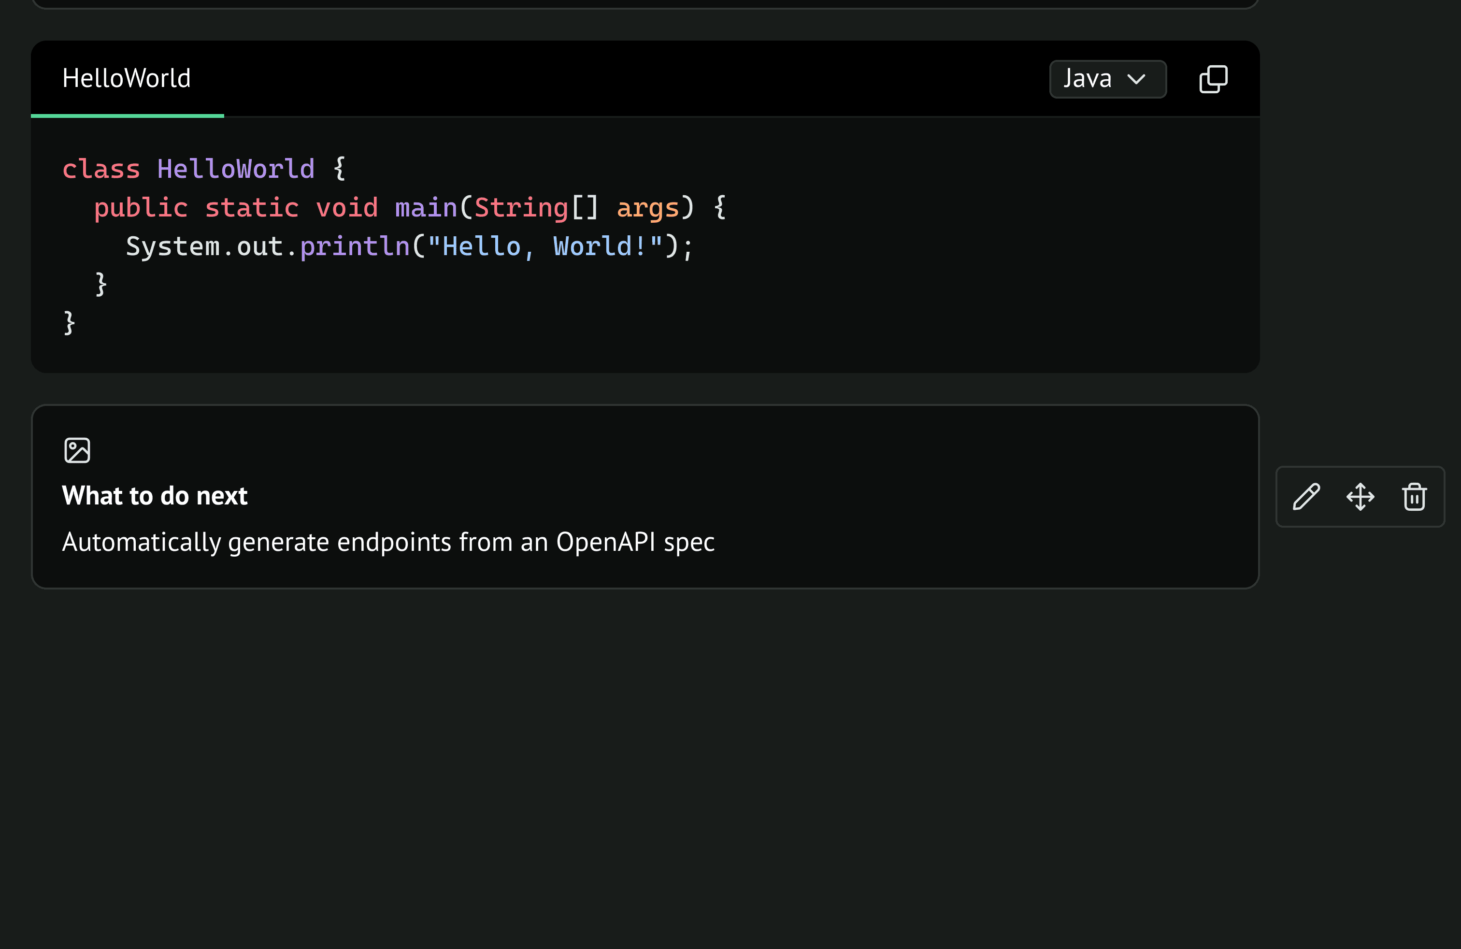1461x949 pixels.
Task: Click the image icon in the card
Action: [77, 450]
